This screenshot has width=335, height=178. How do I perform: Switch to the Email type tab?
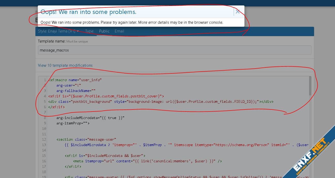click(119, 31)
